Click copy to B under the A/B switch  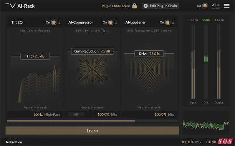point(215,8)
